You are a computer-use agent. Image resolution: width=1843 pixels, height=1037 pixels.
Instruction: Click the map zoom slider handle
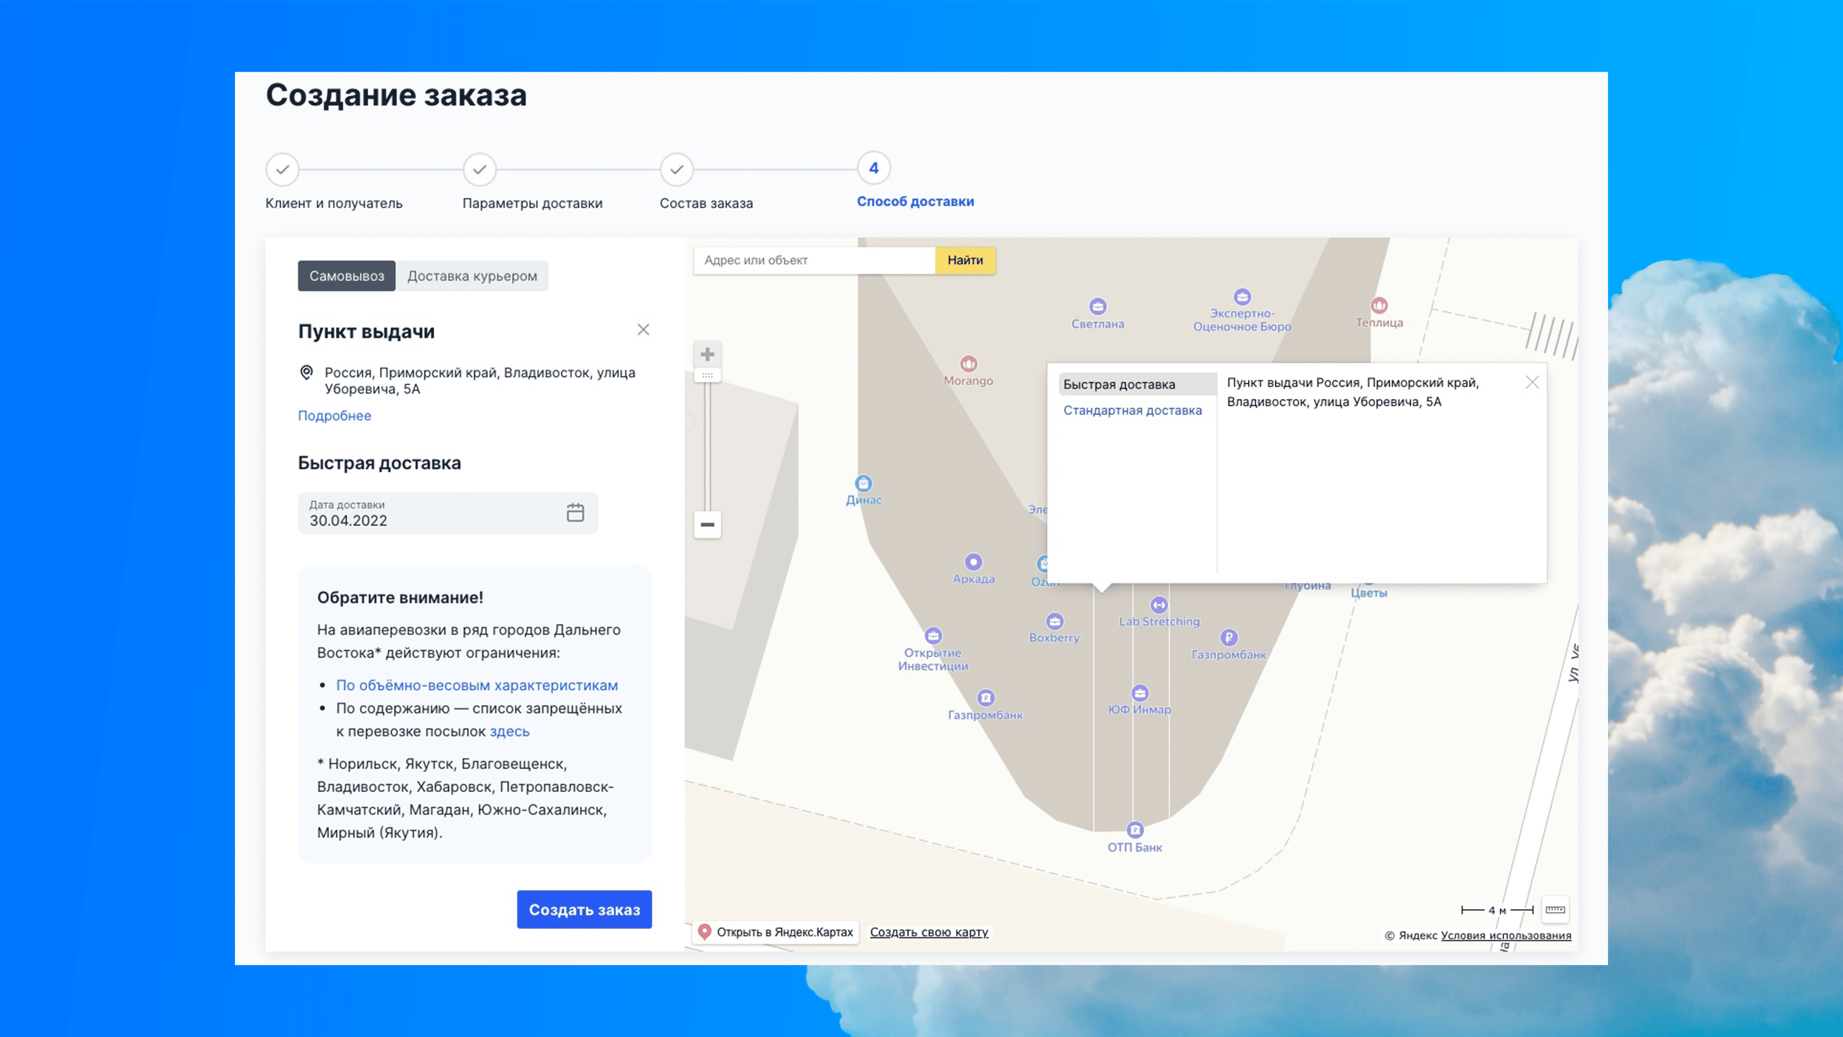point(707,376)
